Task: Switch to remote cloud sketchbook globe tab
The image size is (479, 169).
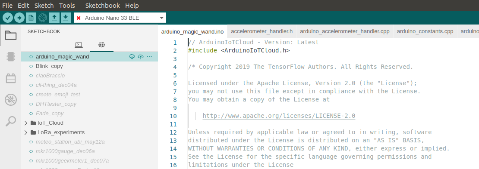Action: (102, 45)
